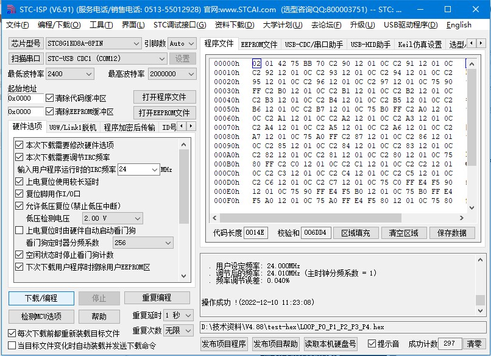
Task: Click the 扫描串口 button
Action: (x=26, y=59)
